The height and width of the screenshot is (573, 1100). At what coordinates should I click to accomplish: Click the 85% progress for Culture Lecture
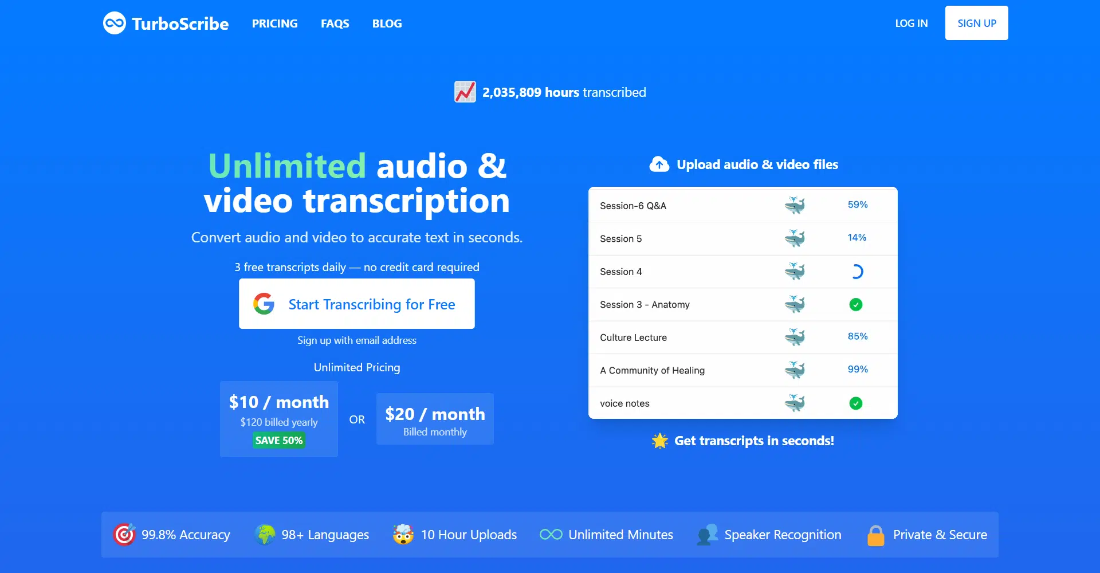coord(857,336)
